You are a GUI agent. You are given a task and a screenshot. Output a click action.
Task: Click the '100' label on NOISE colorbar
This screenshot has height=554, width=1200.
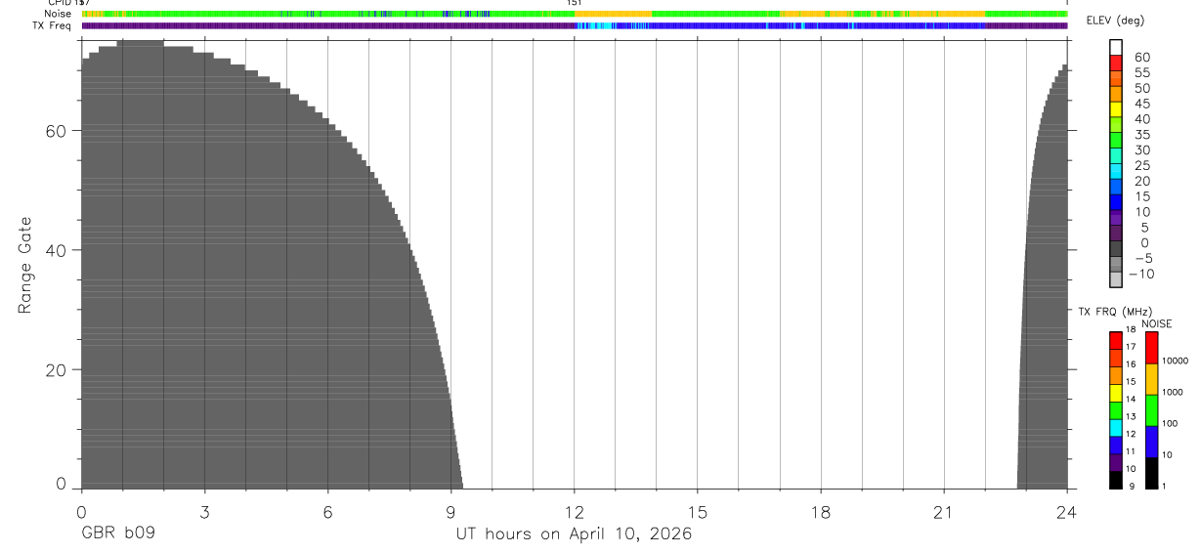pos(1170,423)
